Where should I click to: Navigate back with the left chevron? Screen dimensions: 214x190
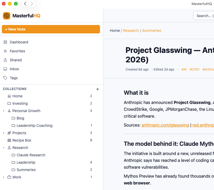coord(25,4)
